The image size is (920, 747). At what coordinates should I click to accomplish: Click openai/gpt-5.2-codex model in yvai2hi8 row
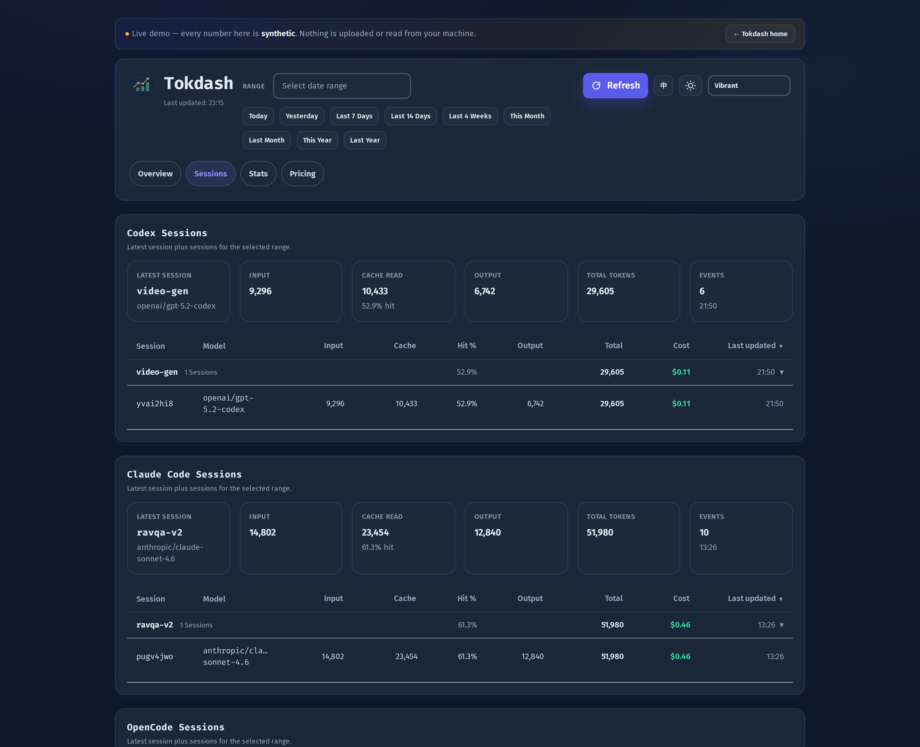click(x=228, y=404)
